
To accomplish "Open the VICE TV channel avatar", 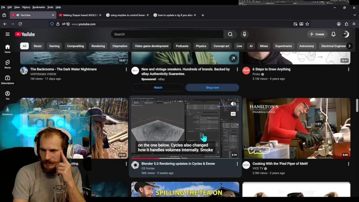I will pyautogui.click(x=246, y=165).
